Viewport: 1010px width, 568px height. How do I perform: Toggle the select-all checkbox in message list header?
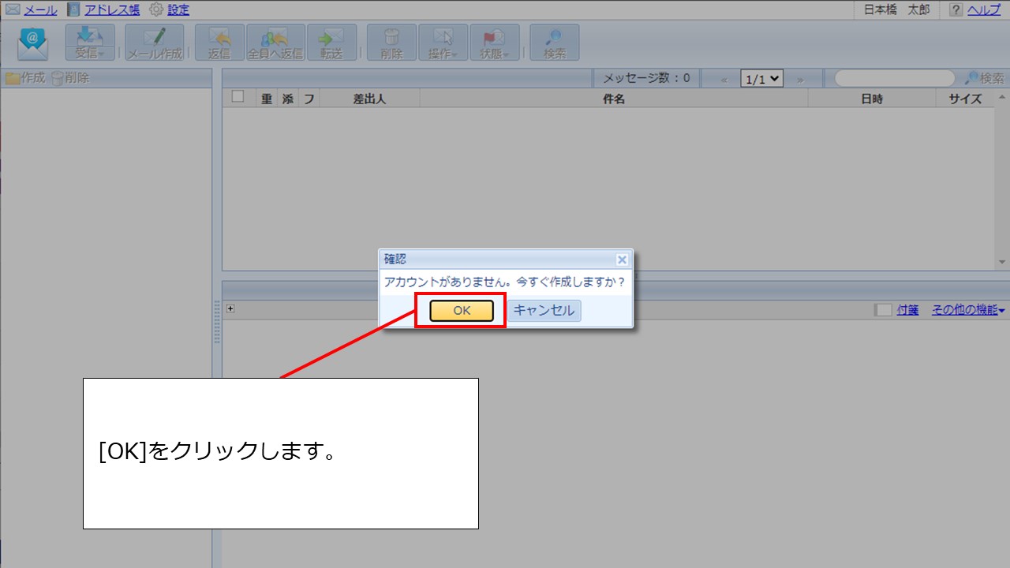tap(237, 98)
